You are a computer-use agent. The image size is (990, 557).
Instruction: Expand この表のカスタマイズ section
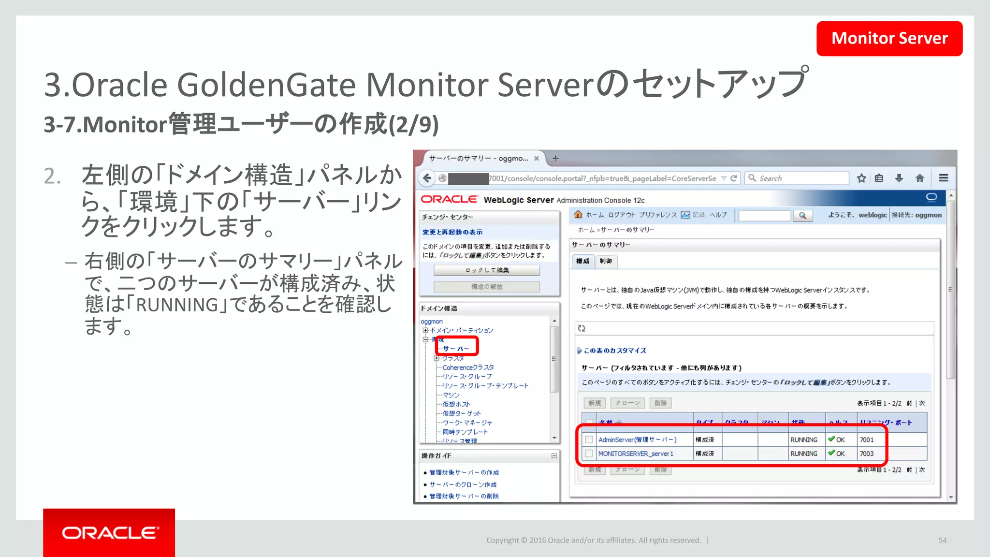pos(580,351)
